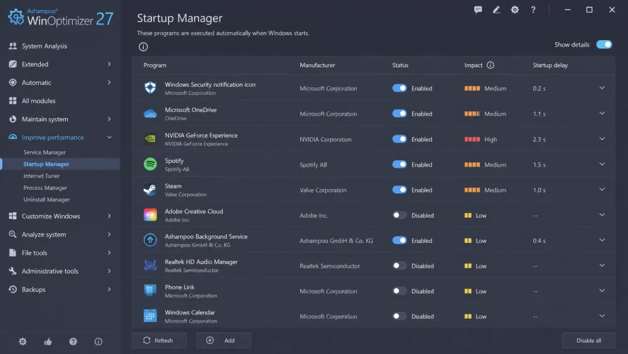Select Uninstall Manager submenu item
The image size is (628, 354).
(46, 199)
